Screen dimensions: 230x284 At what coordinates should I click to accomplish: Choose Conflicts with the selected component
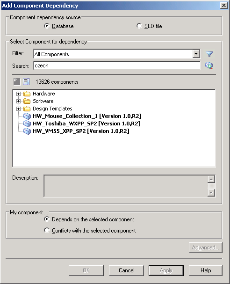coord(47,230)
